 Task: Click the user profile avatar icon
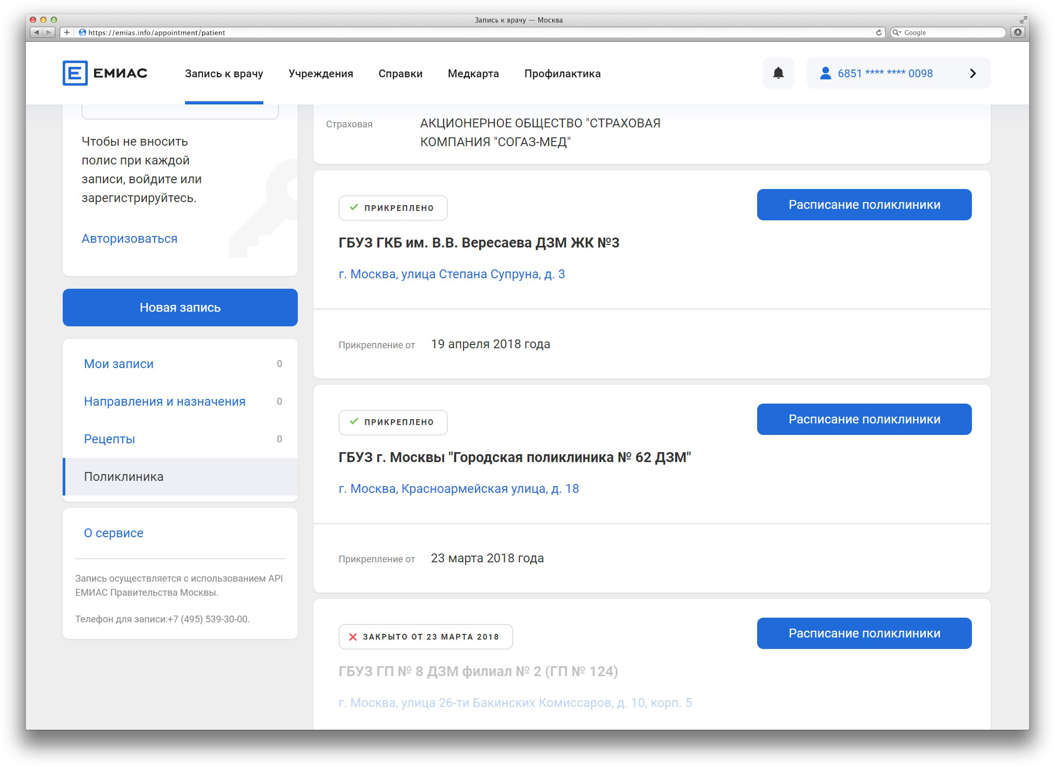(x=825, y=73)
